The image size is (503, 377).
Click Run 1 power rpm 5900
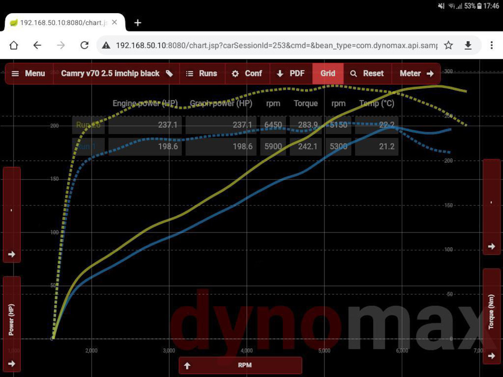[x=273, y=147]
